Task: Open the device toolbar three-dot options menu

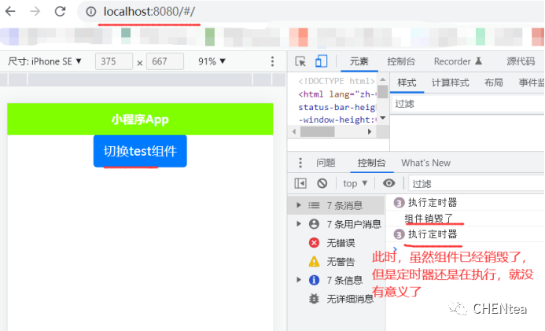Action: coord(273,61)
